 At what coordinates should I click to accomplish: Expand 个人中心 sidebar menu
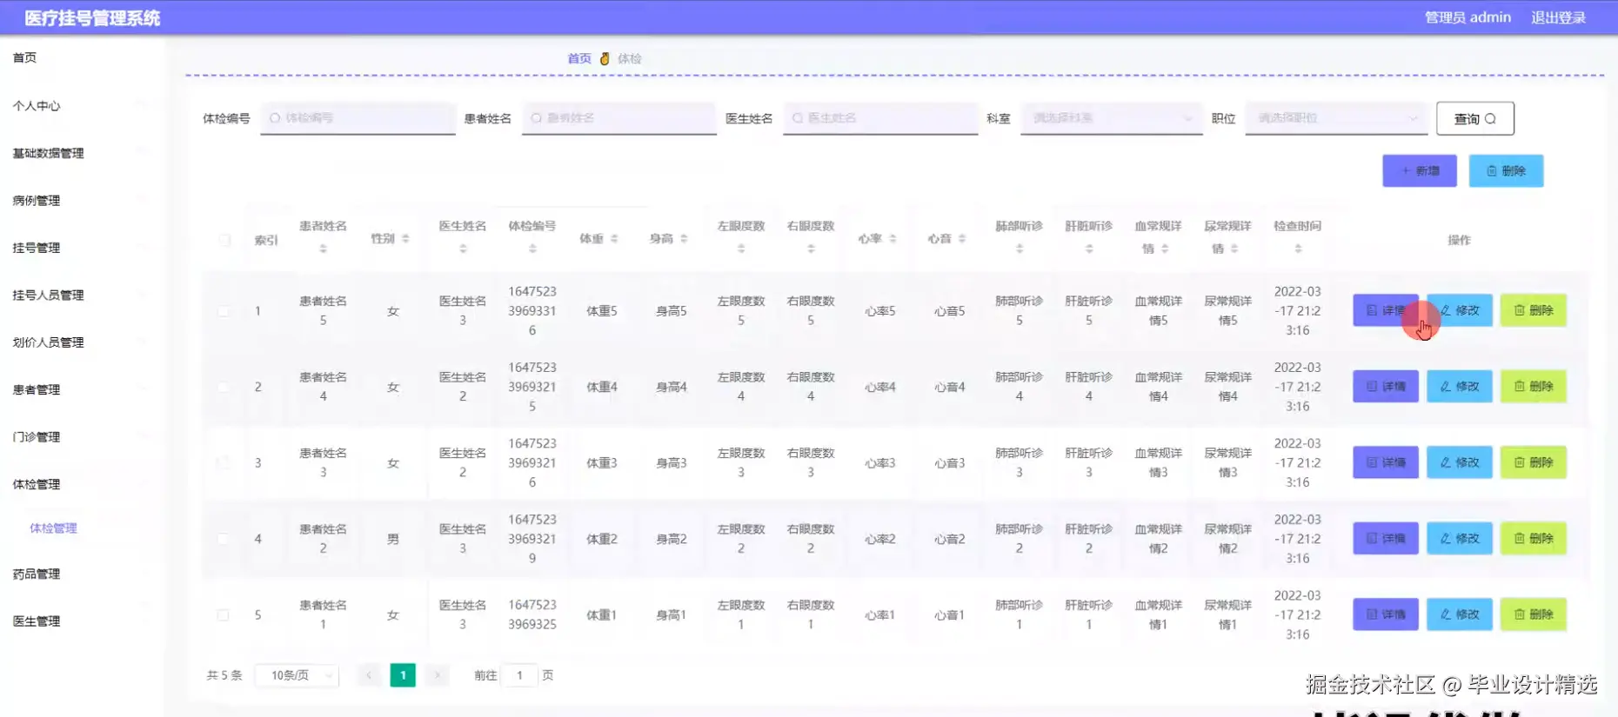[82, 106]
